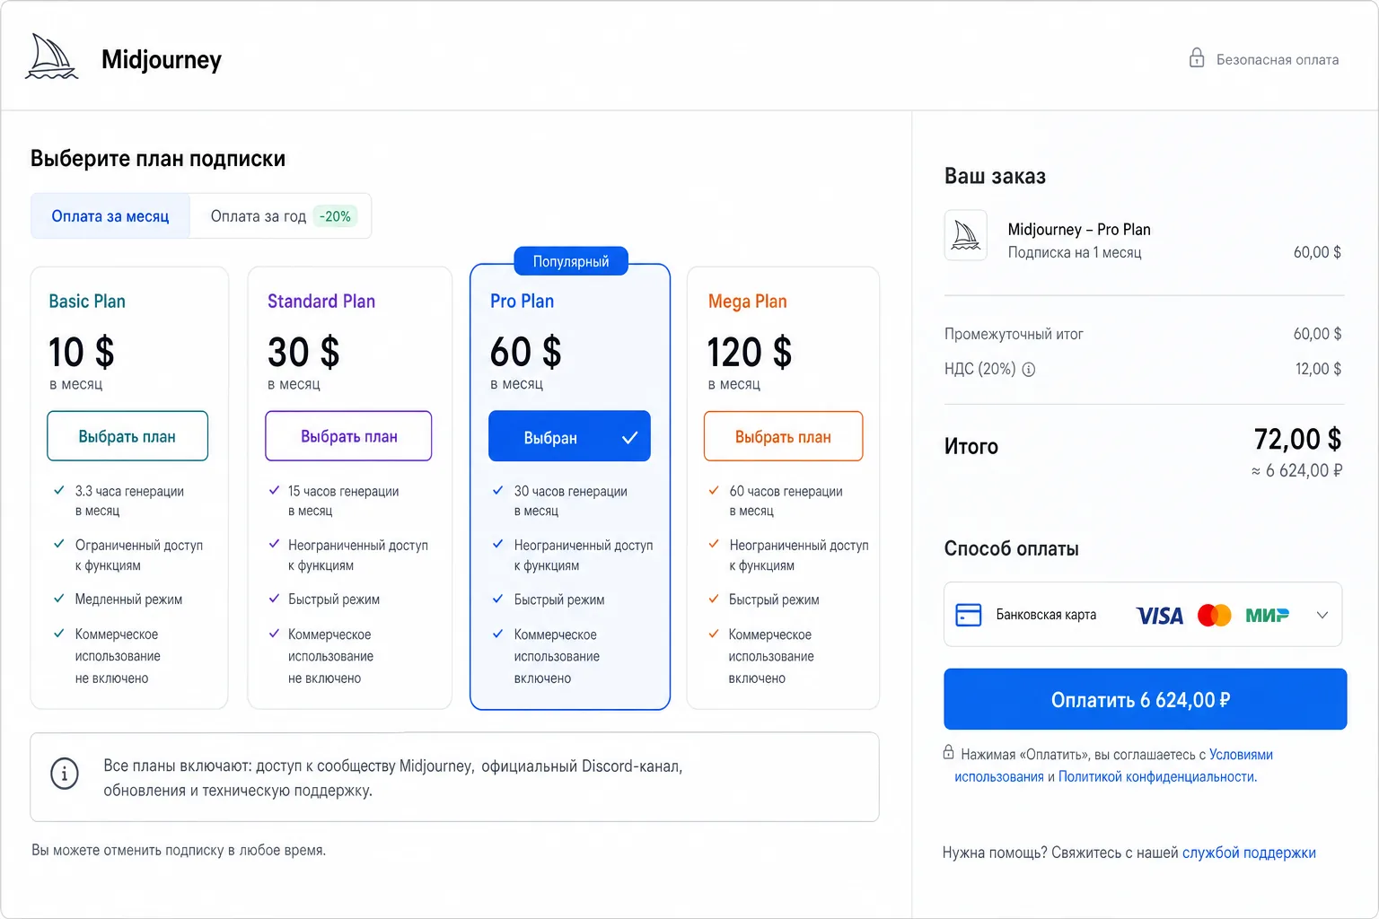Click the Midjourney product thumbnail in order summary

point(966,235)
